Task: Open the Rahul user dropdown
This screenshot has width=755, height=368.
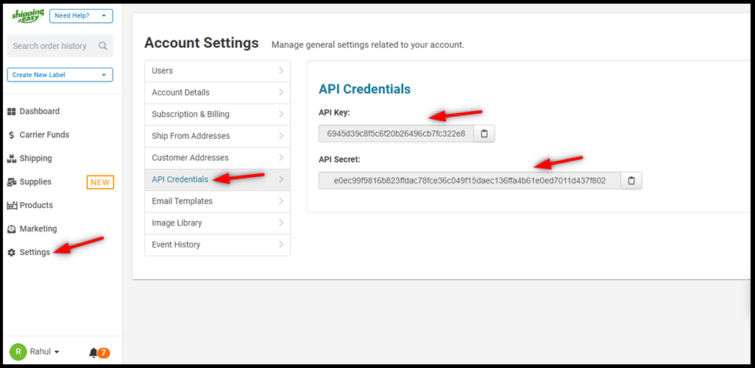Action: tap(45, 352)
